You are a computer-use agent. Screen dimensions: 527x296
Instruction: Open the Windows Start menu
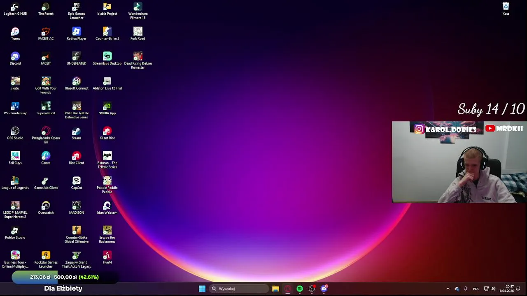click(x=202, y=289)
